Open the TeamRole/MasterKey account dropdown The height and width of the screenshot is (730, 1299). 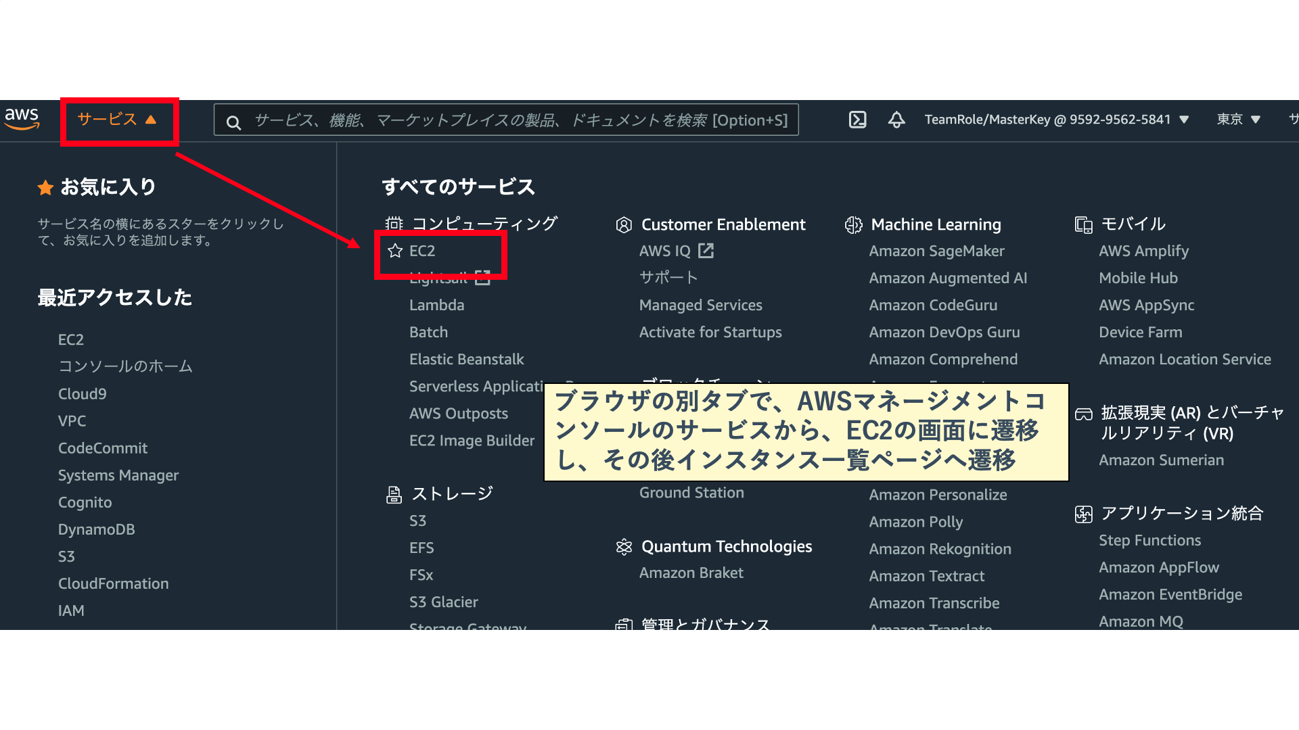point(1057,120)
